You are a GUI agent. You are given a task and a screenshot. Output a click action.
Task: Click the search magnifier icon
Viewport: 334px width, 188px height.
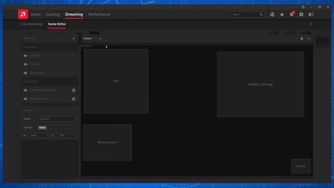pyautogui.click(x=261, y=15)
